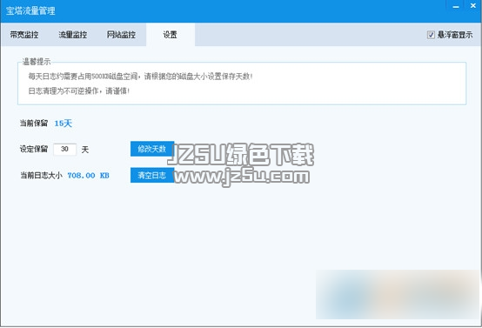This screenshot has width=482, height=328.
Task: Click the tip line mentioning 500KB disk space
Action: (140, 77)
